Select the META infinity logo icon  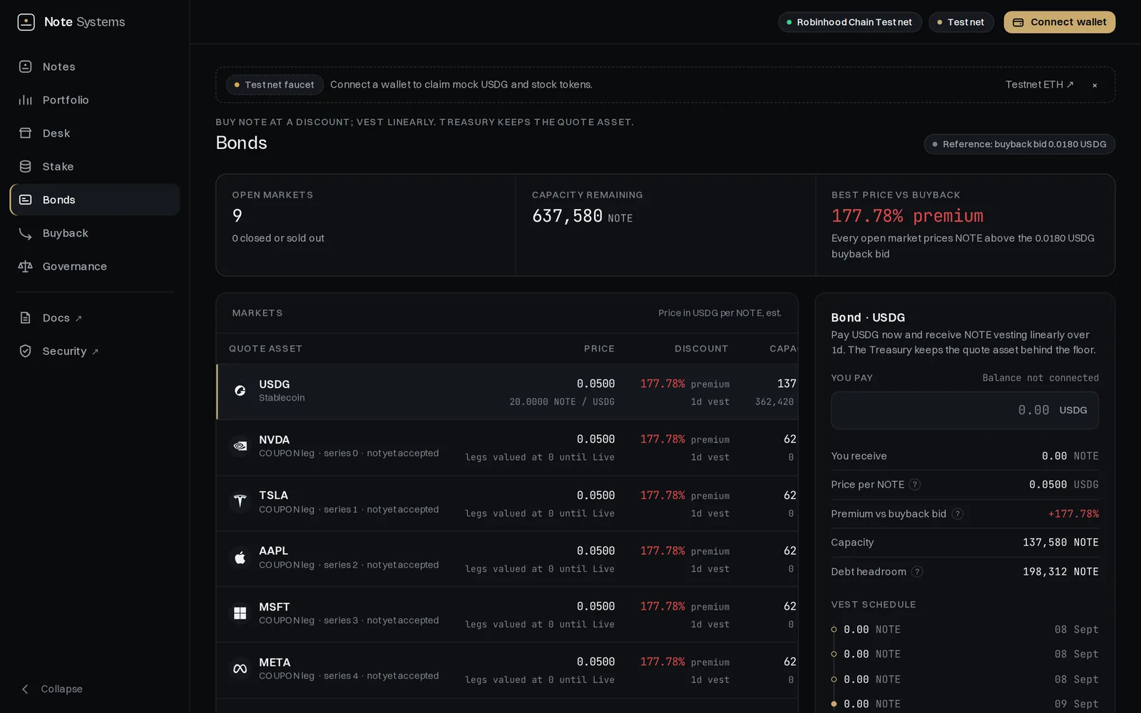click(240, 669)
